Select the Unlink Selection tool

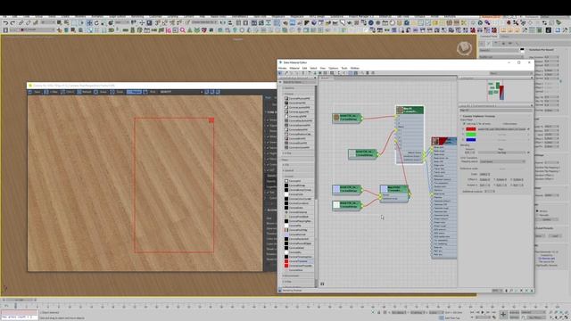pos(28,22)
